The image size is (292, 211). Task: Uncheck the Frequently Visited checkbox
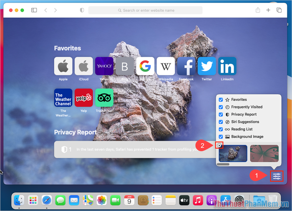click(x=221, y=107)
